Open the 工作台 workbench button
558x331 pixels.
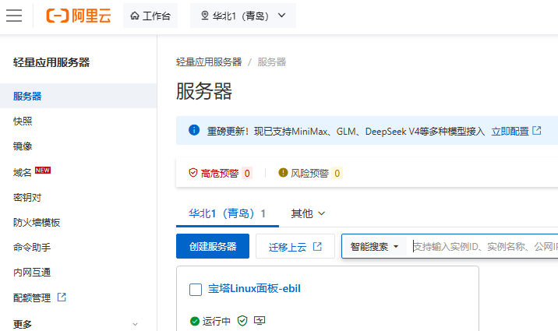150,16
